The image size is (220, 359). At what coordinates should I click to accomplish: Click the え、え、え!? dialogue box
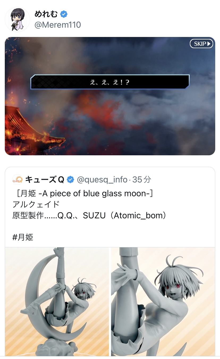coord(110,82)
